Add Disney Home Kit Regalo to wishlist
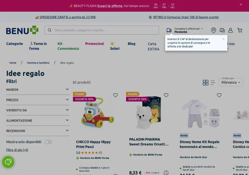 pyautogui.click(x=219, y=95)
